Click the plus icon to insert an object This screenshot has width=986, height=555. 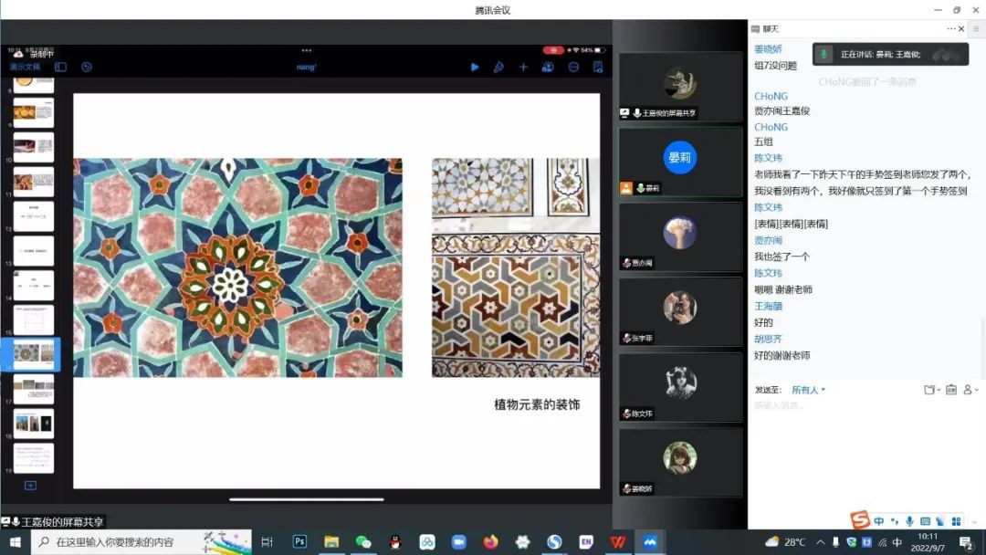(523, 67)
